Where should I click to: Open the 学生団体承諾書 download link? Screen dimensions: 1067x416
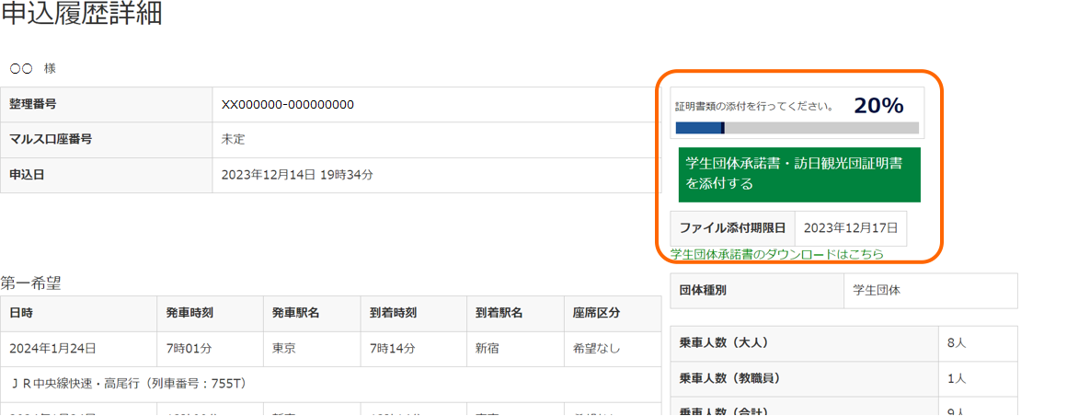(776, 255)
